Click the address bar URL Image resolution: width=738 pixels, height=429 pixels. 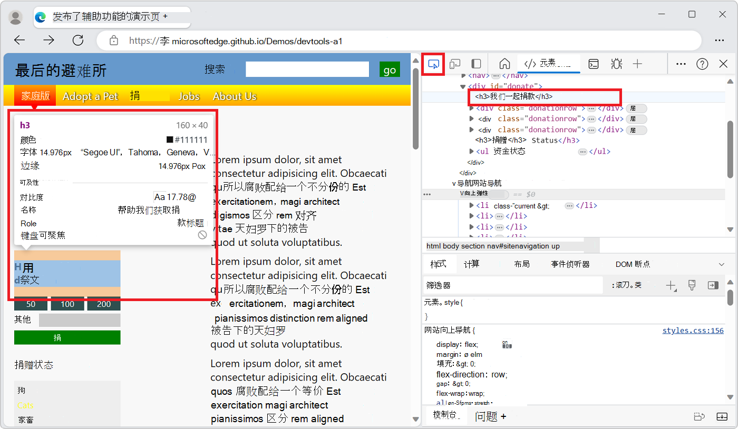(x=236, y=41)
